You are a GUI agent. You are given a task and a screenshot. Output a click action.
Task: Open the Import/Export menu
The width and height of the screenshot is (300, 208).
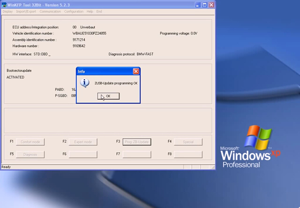coord(26,11)
